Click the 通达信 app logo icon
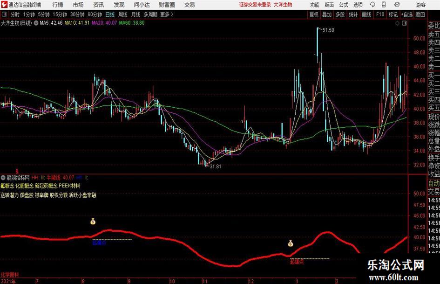This screenshot has width=440, height=284. (x=4, y=5)
